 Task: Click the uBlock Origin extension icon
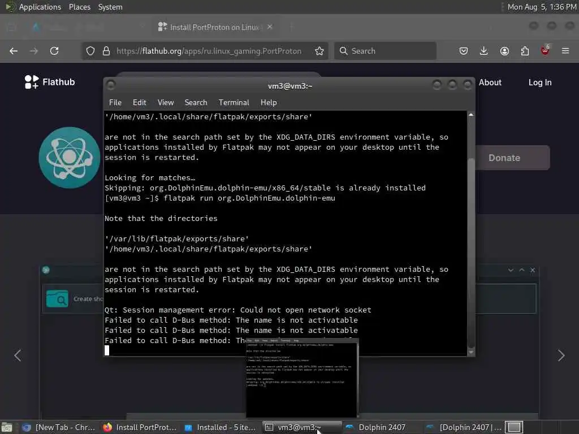click(545, 50)
